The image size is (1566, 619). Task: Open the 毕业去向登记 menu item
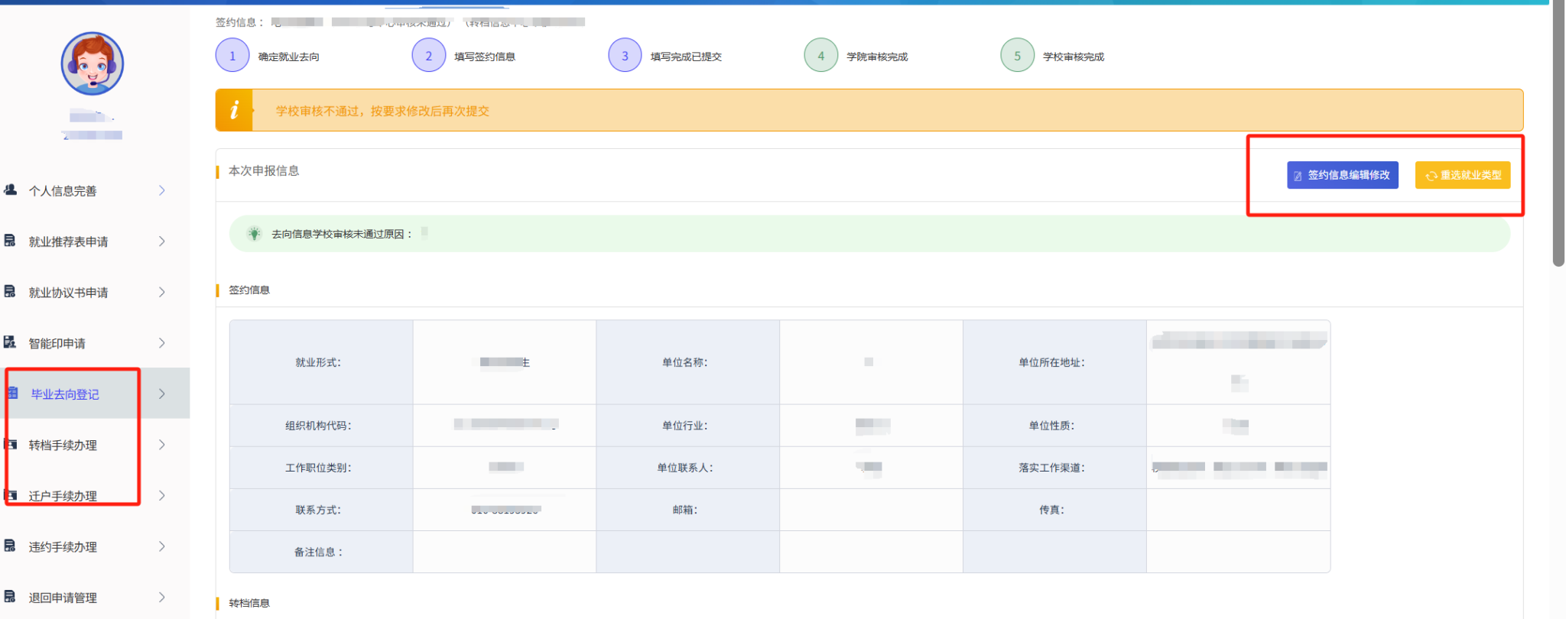[65, 394]
